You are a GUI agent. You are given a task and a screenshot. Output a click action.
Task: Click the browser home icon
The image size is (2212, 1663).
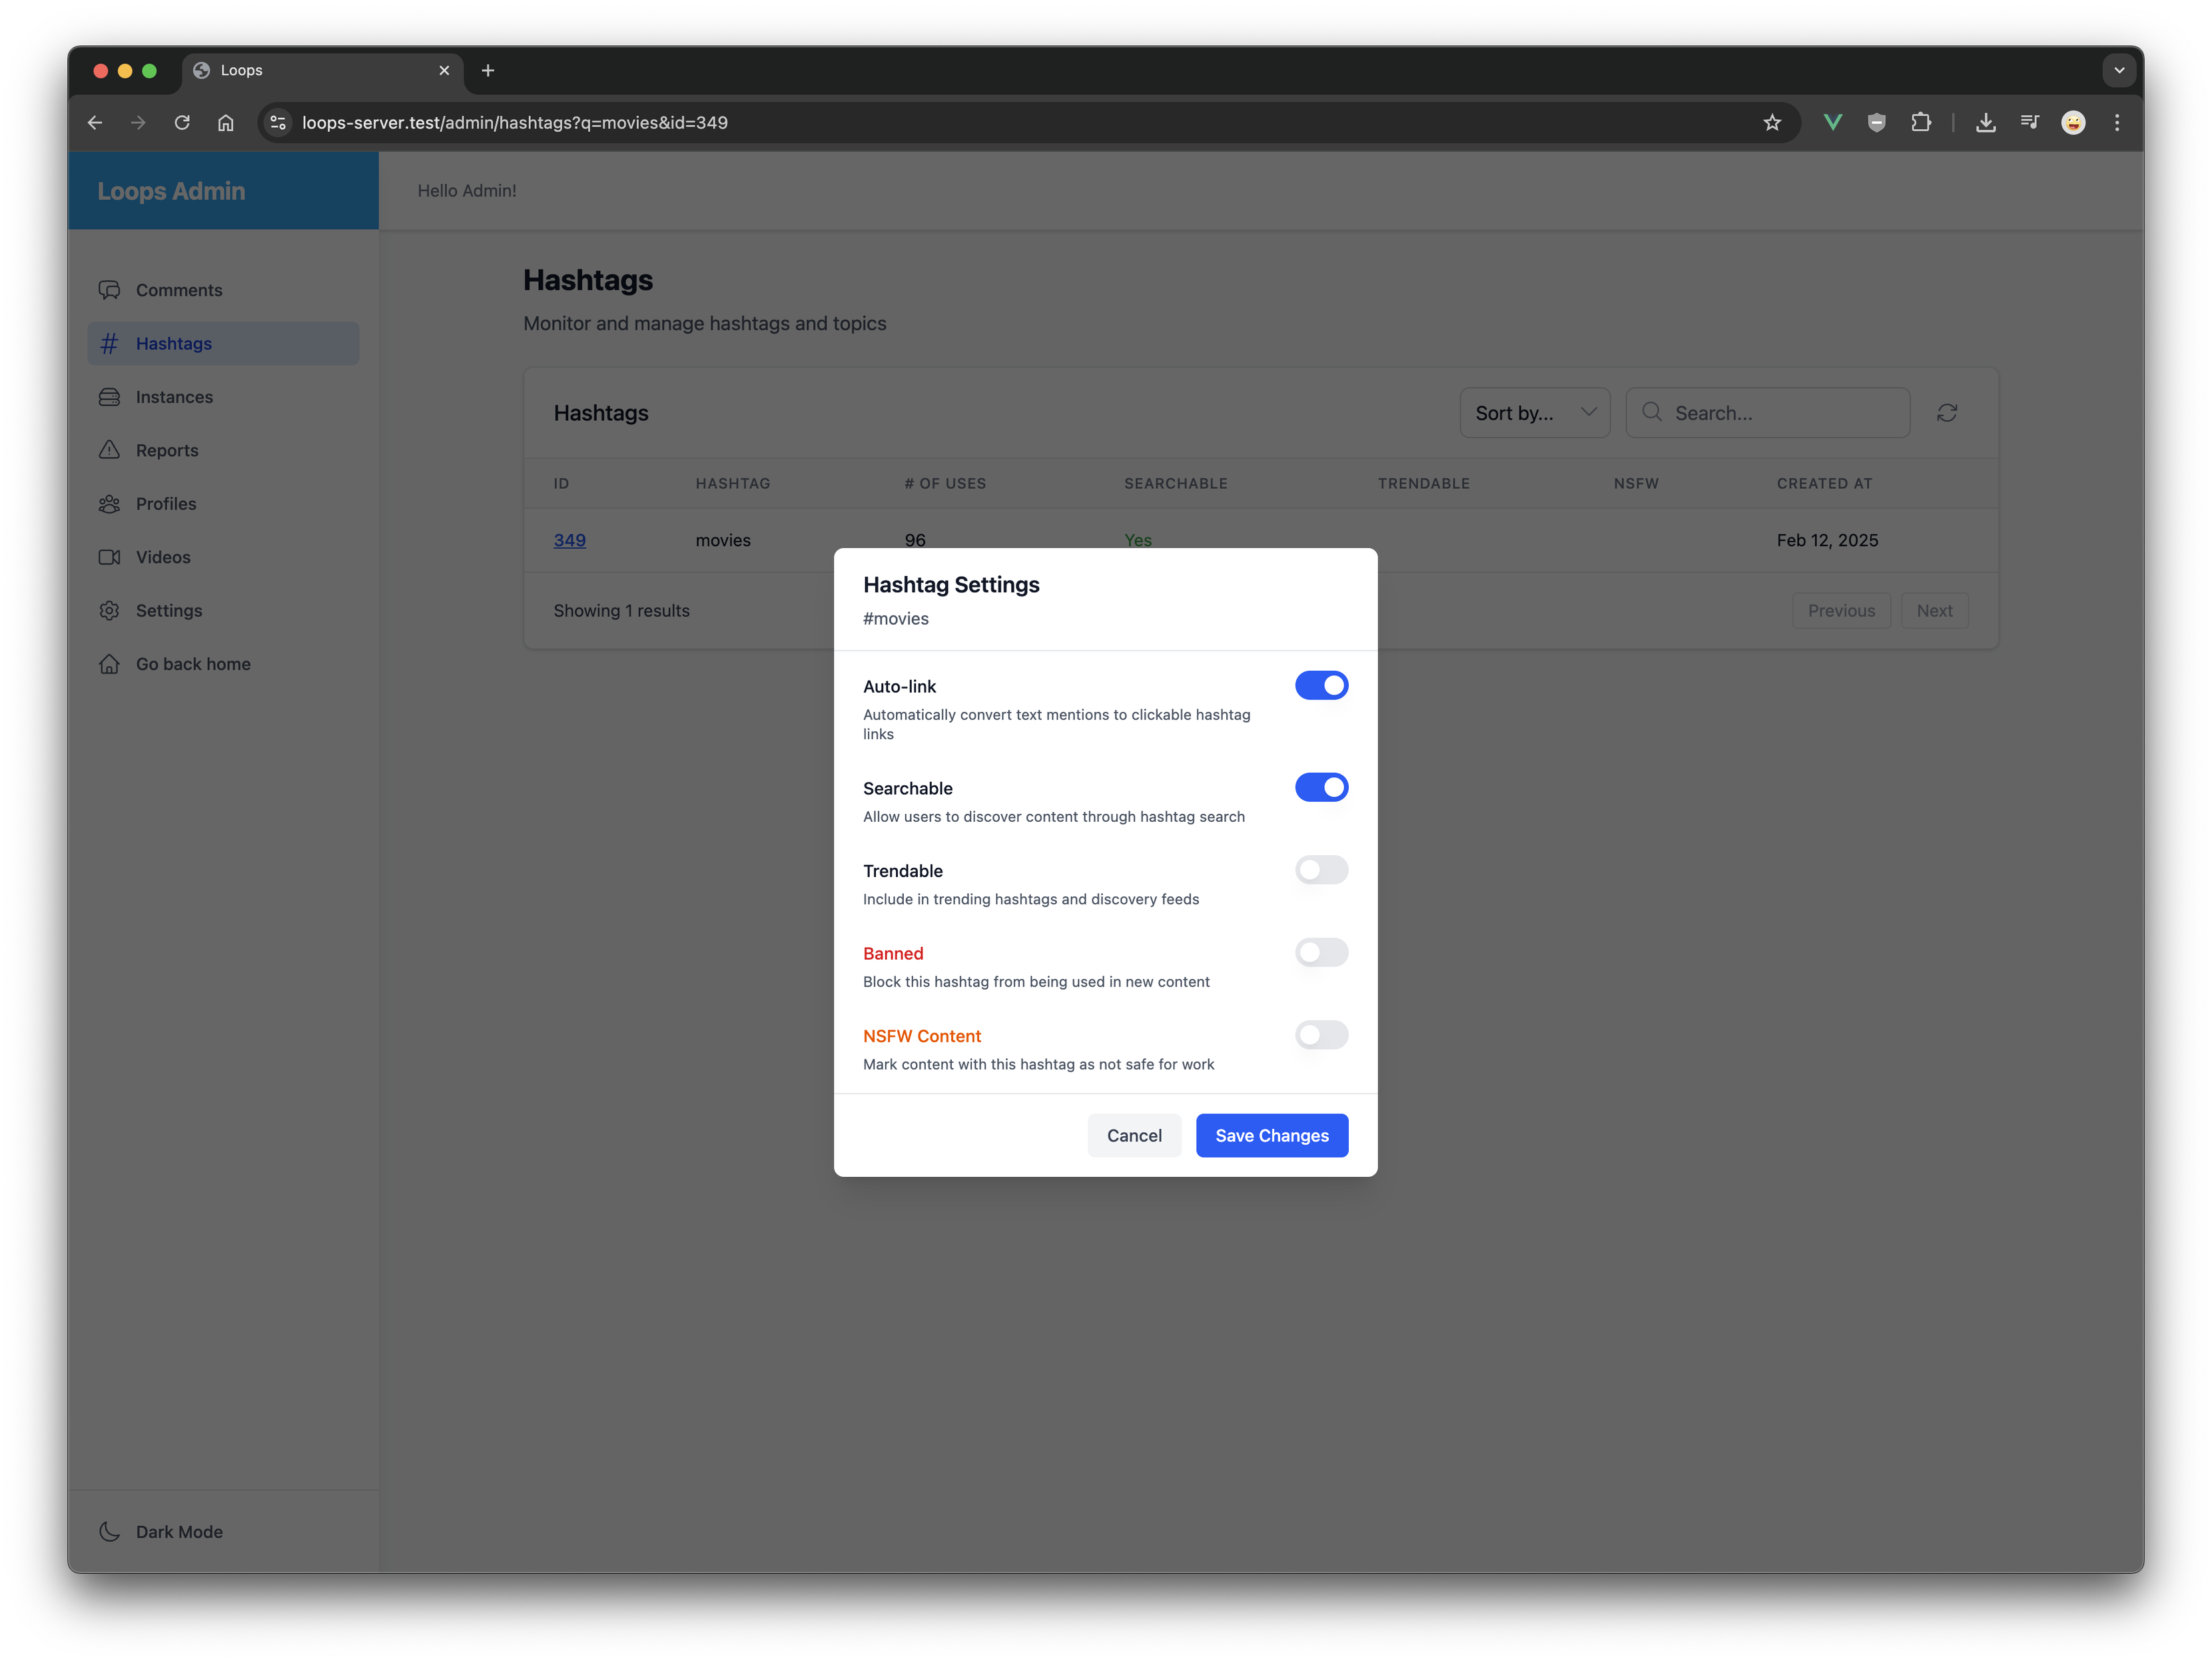[x=226, y=123]
